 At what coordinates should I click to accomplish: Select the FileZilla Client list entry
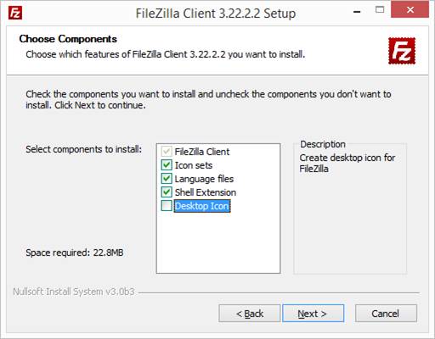[202, 152]
